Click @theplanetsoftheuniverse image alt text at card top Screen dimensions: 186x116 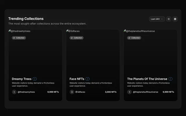pyautogui.click(x=140, y=31)
